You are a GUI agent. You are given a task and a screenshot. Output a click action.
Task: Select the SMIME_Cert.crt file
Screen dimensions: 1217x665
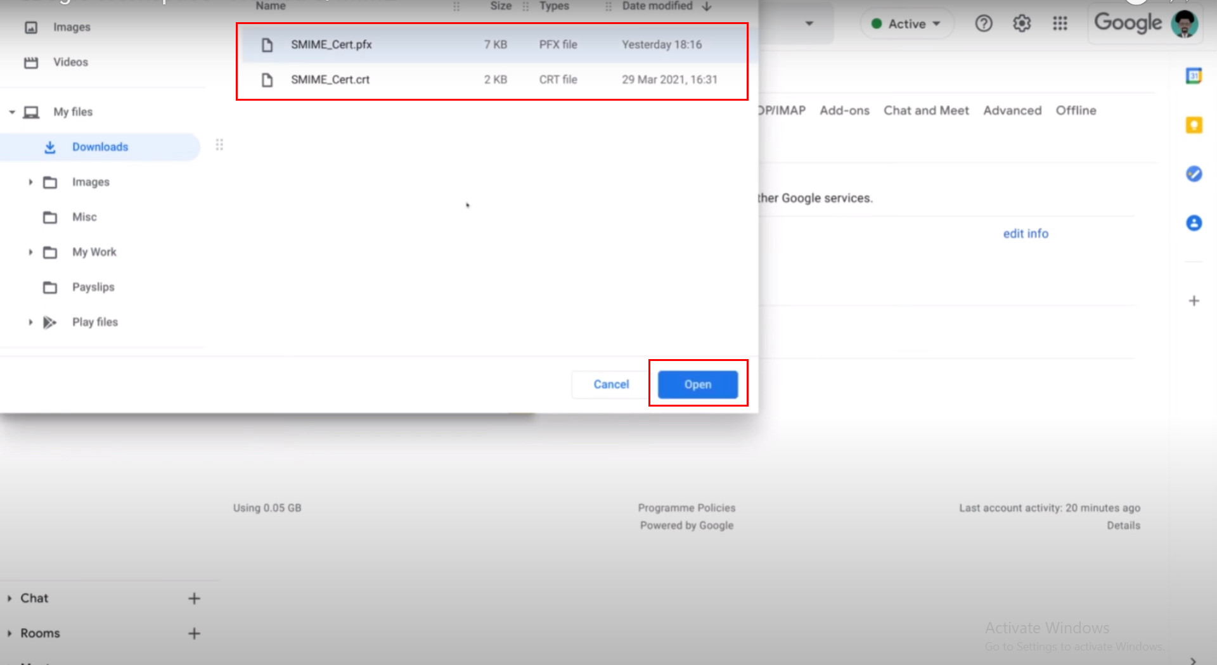tap(330, 80)
